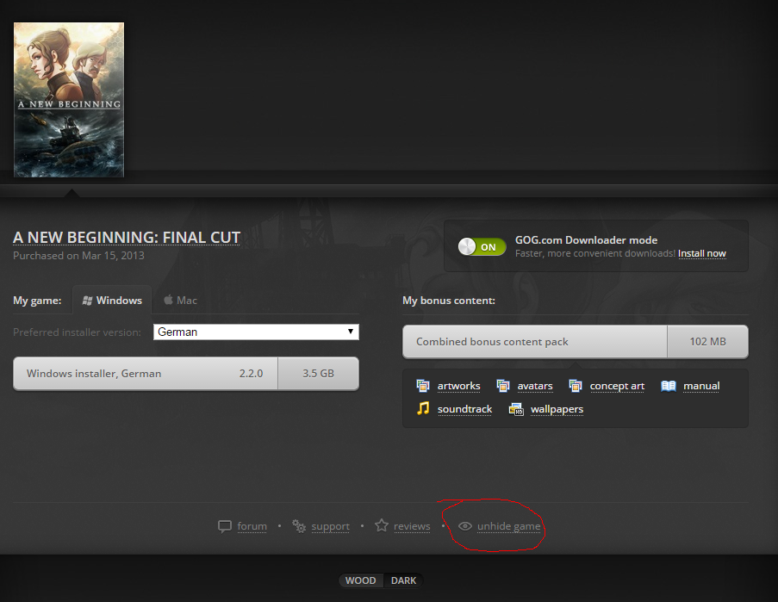Open the reviews link
778x602 pixels.
pos(412,526)
